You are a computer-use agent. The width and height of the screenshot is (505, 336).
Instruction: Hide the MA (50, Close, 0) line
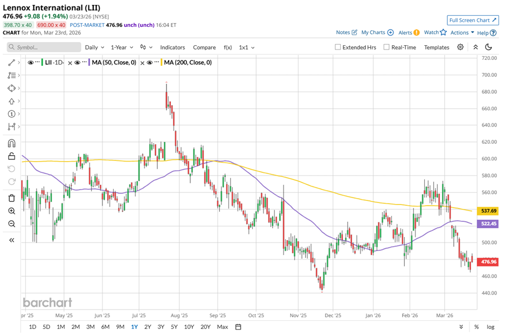[x=78, y=62]
